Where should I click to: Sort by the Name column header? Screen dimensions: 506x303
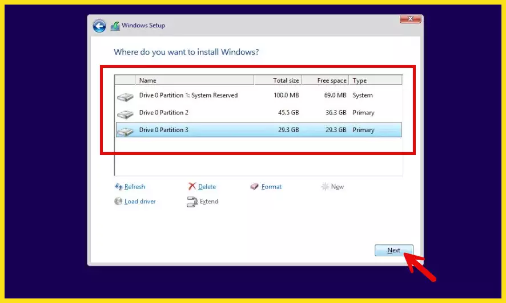pos(195,80)
